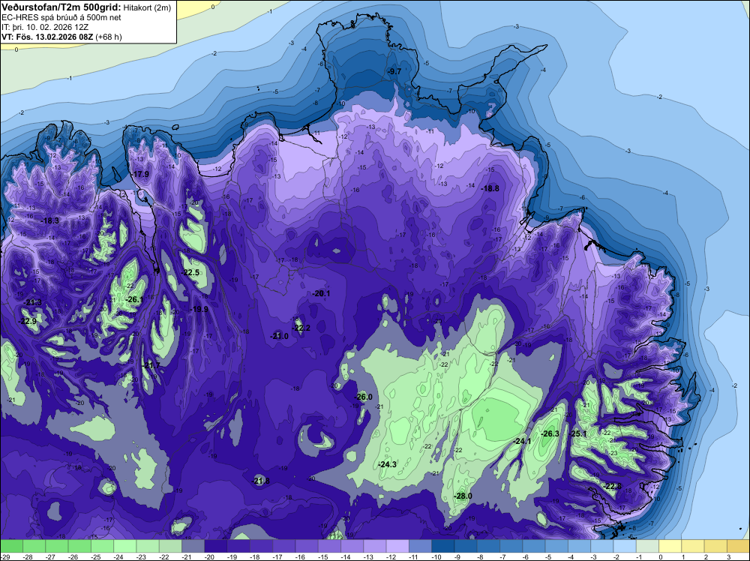Click the valid time 'VT: Fös. 13.02.2026 08Z'
The width and height of the screenshot is (750, 561).
(48, 37)
